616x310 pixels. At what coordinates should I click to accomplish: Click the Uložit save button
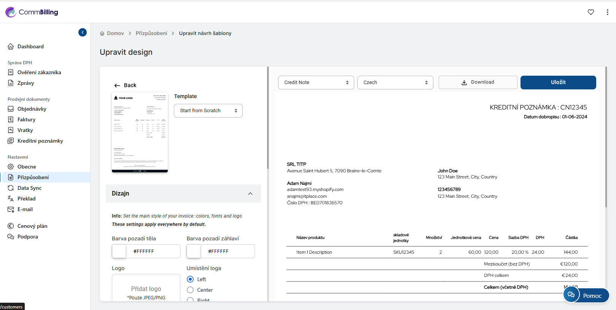click(558, 83)
